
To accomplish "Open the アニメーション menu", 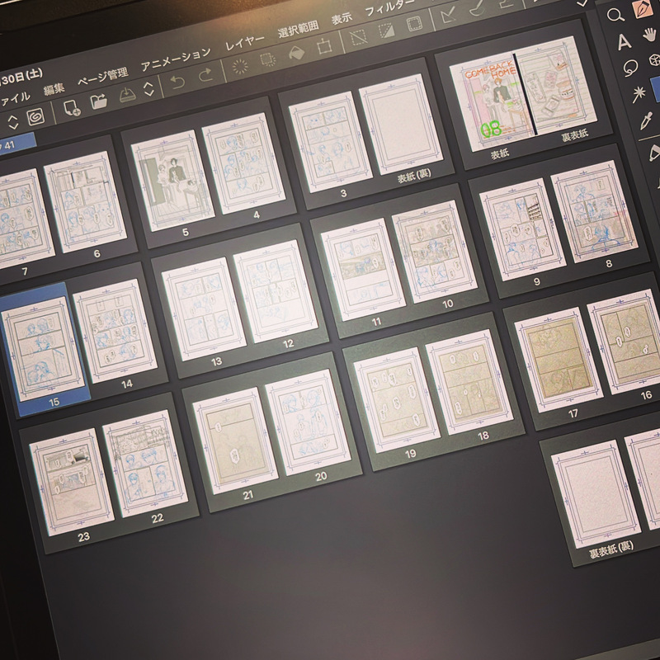I will coord(176,59).
